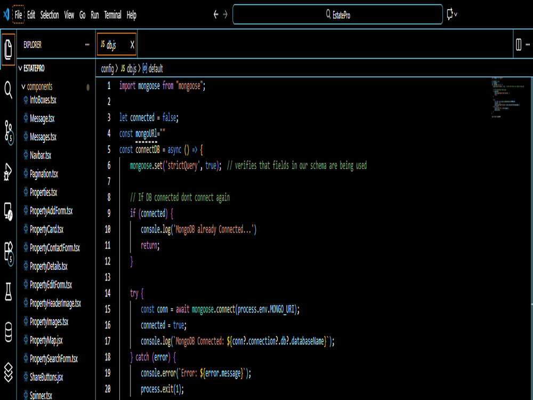Click the EstatePro command center search box

[x=337, y=14]
